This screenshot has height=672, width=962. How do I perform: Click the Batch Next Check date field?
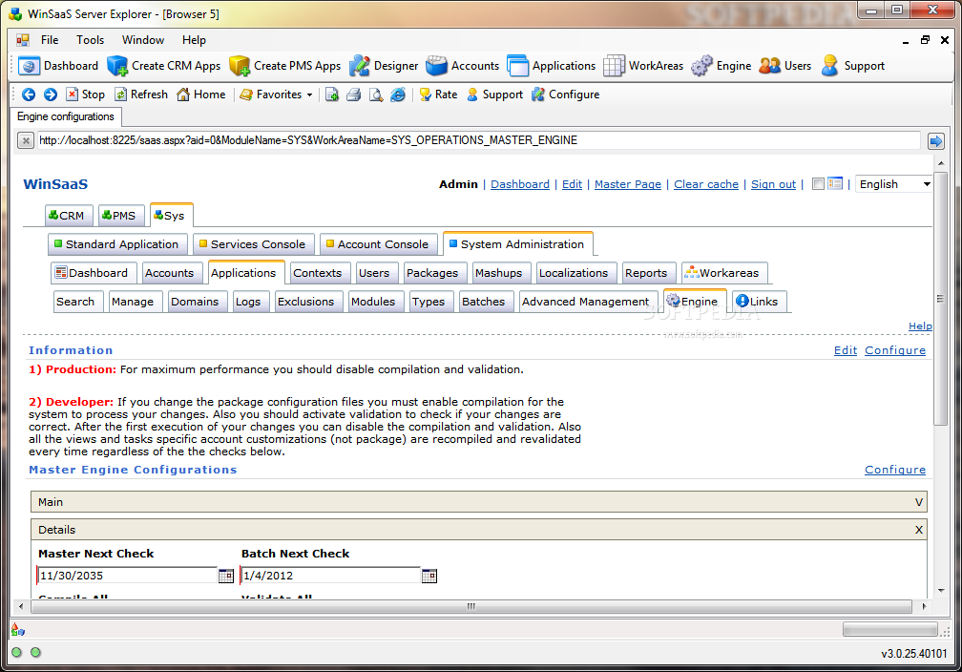coord(330,576)
